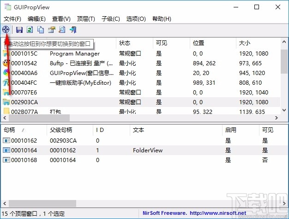Image resolution: width=289 pixels, height=219 pixels.
Task: Click the top list horizontal scrollbar thumb
Action: point(39,118)
